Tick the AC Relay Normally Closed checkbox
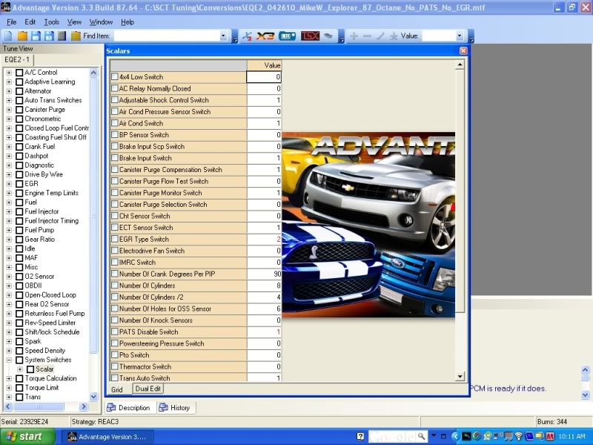Viewport: 593px width, 445px height. coord(115,88)
